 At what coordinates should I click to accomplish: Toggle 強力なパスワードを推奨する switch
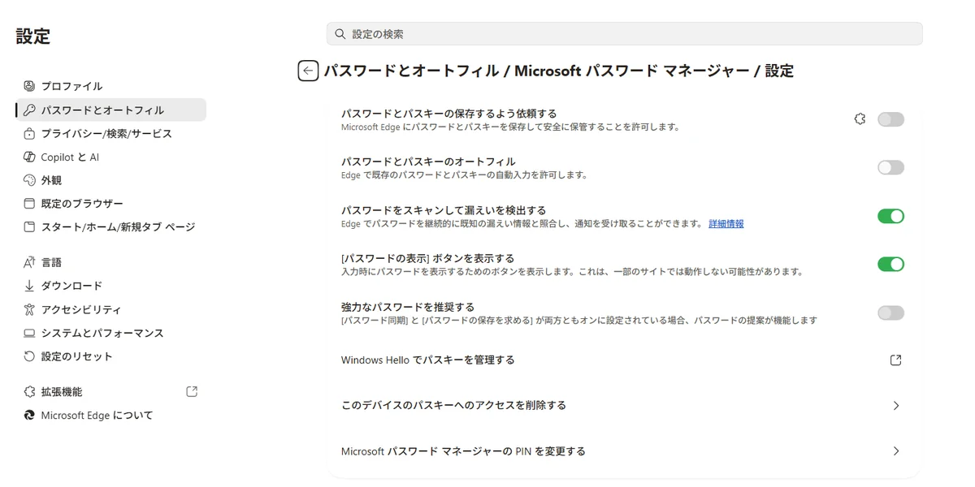point(890,312)
